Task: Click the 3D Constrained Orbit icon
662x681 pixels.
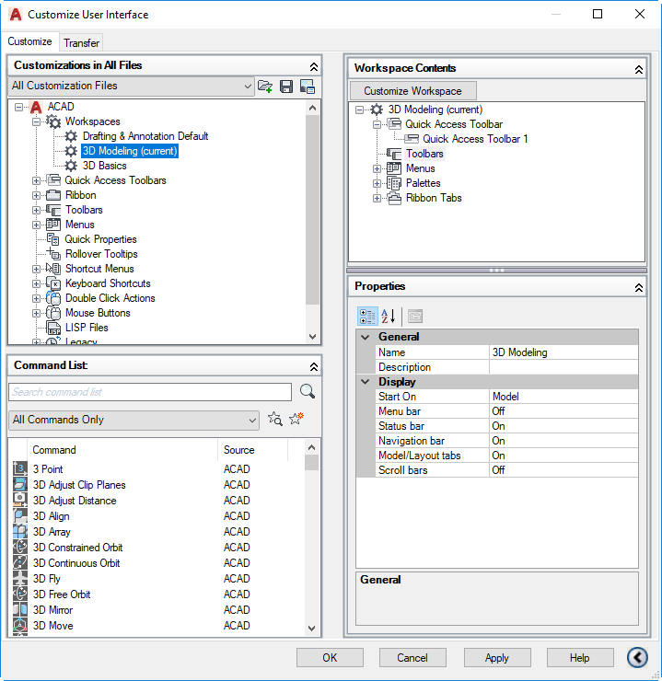Action: coord(20,547)
